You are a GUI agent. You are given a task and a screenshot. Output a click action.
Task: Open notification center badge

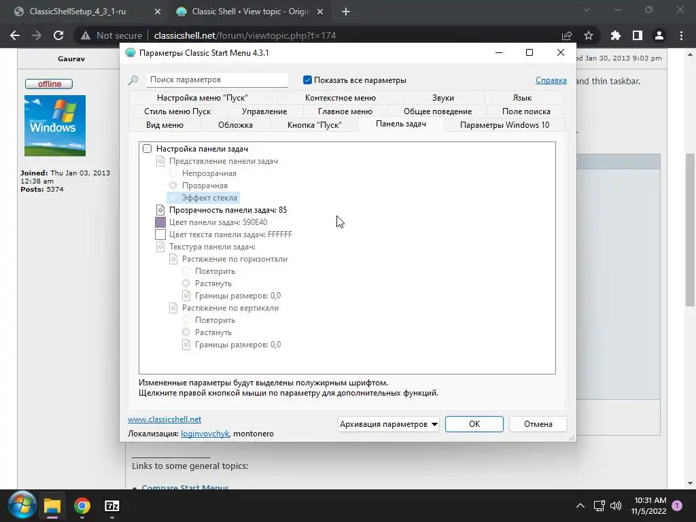677,505
